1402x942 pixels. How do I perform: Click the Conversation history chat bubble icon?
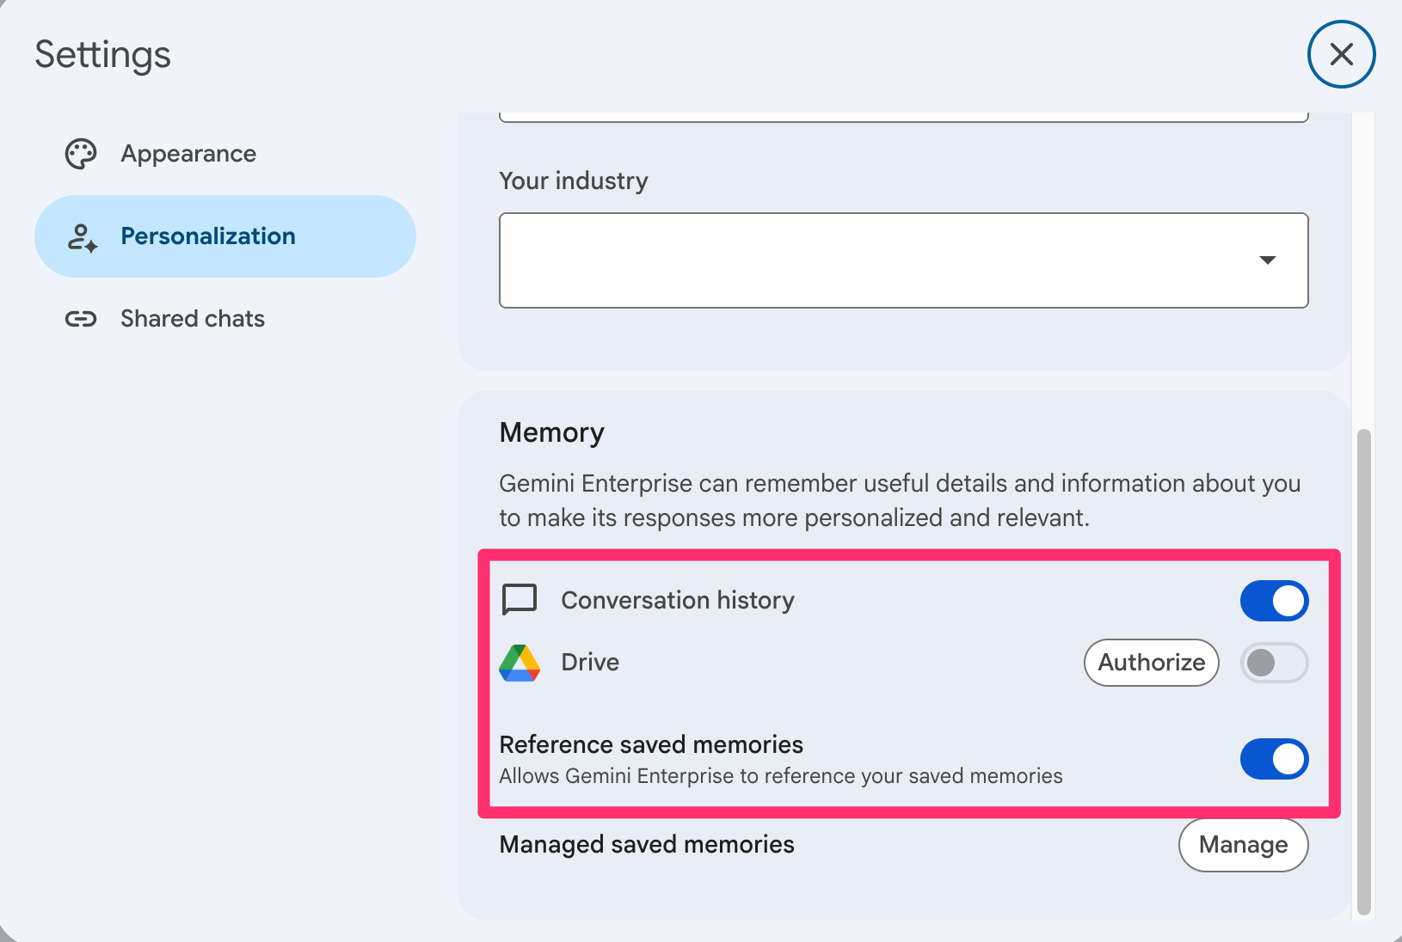click(520, 600)
